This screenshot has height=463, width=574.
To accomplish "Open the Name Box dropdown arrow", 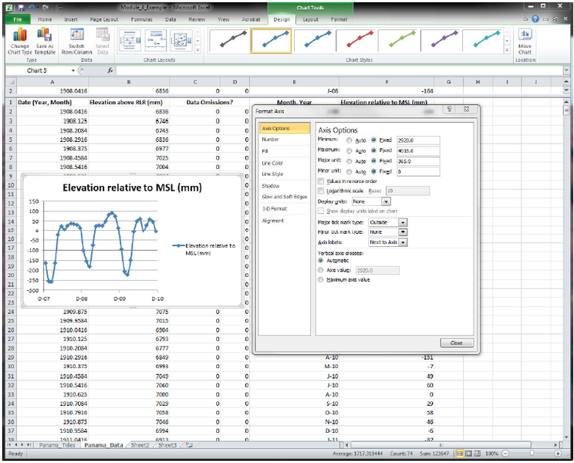I will pyautogui.click(x=73, y=70).
